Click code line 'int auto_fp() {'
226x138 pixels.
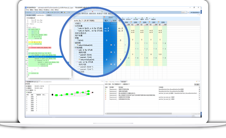pyautogui.click(x=34, y=29)
